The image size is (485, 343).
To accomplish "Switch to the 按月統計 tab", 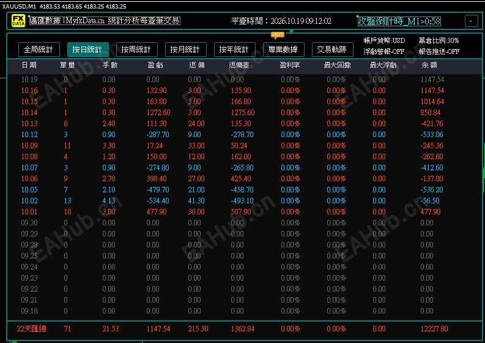I will pyautogui.click(x=185, y=50).
